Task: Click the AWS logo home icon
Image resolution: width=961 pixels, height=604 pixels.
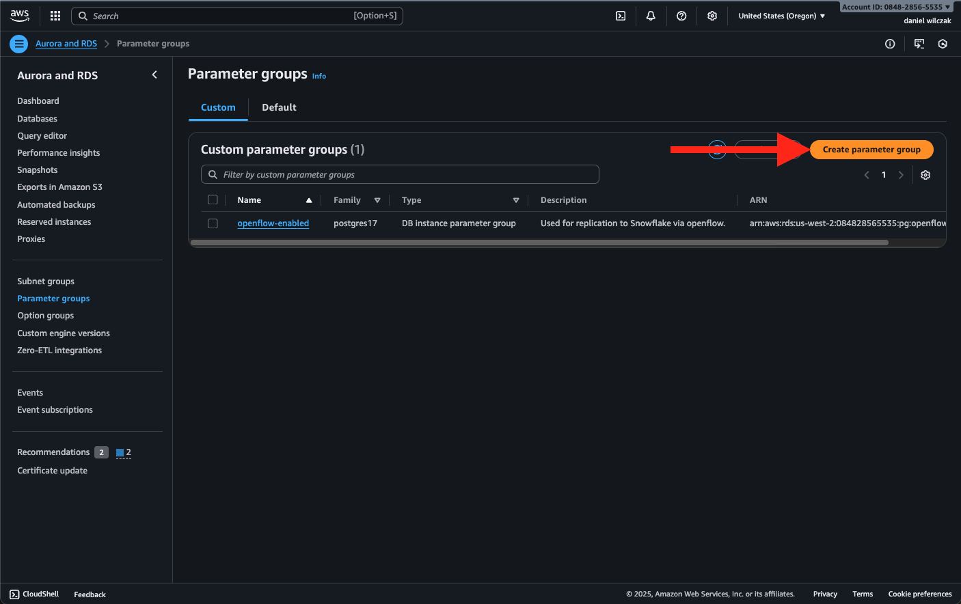Action: coord(20,15)
